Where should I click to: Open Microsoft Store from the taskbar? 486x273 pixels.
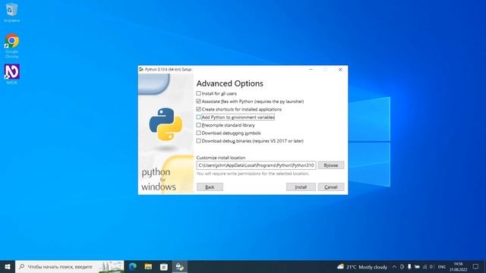[164, 266]
